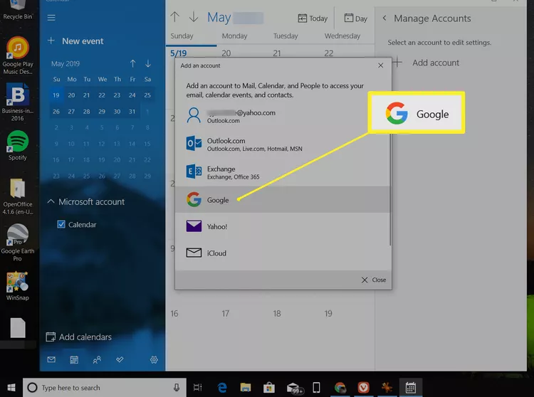Choose Google account type
This screenshot has height=397, width=534.
[x=283, y=200]
